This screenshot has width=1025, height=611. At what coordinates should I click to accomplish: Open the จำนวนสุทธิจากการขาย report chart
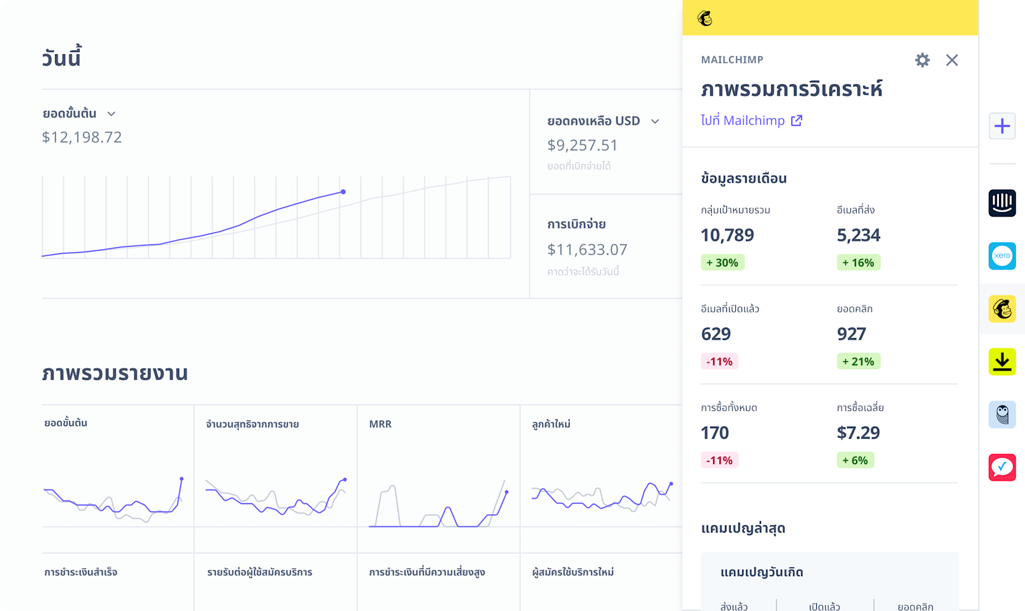[x=276, y=496]
